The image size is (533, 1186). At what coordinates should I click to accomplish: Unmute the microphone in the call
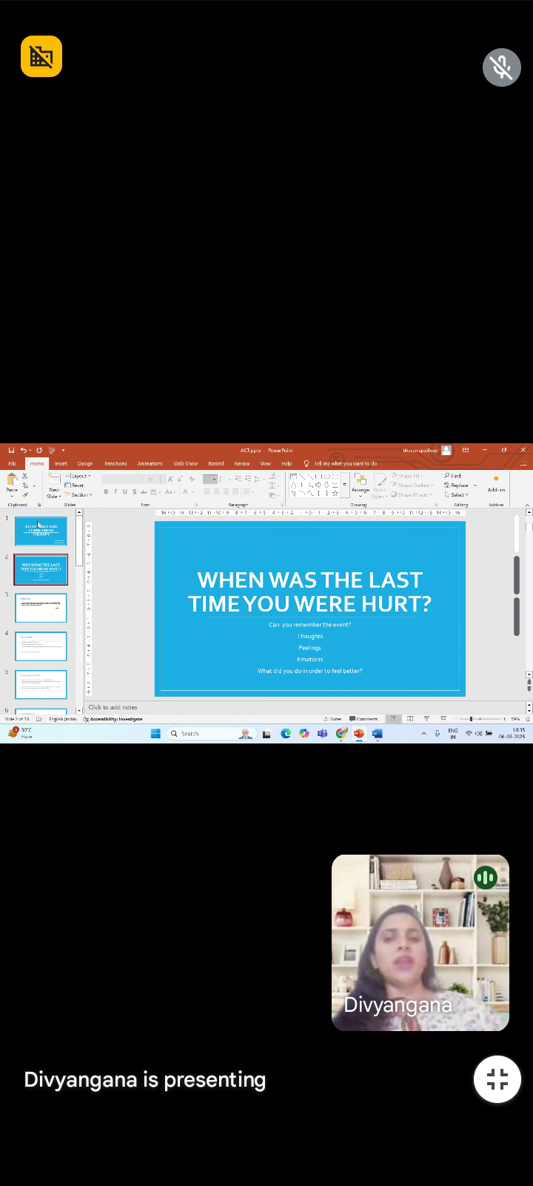tap(501, 67)
